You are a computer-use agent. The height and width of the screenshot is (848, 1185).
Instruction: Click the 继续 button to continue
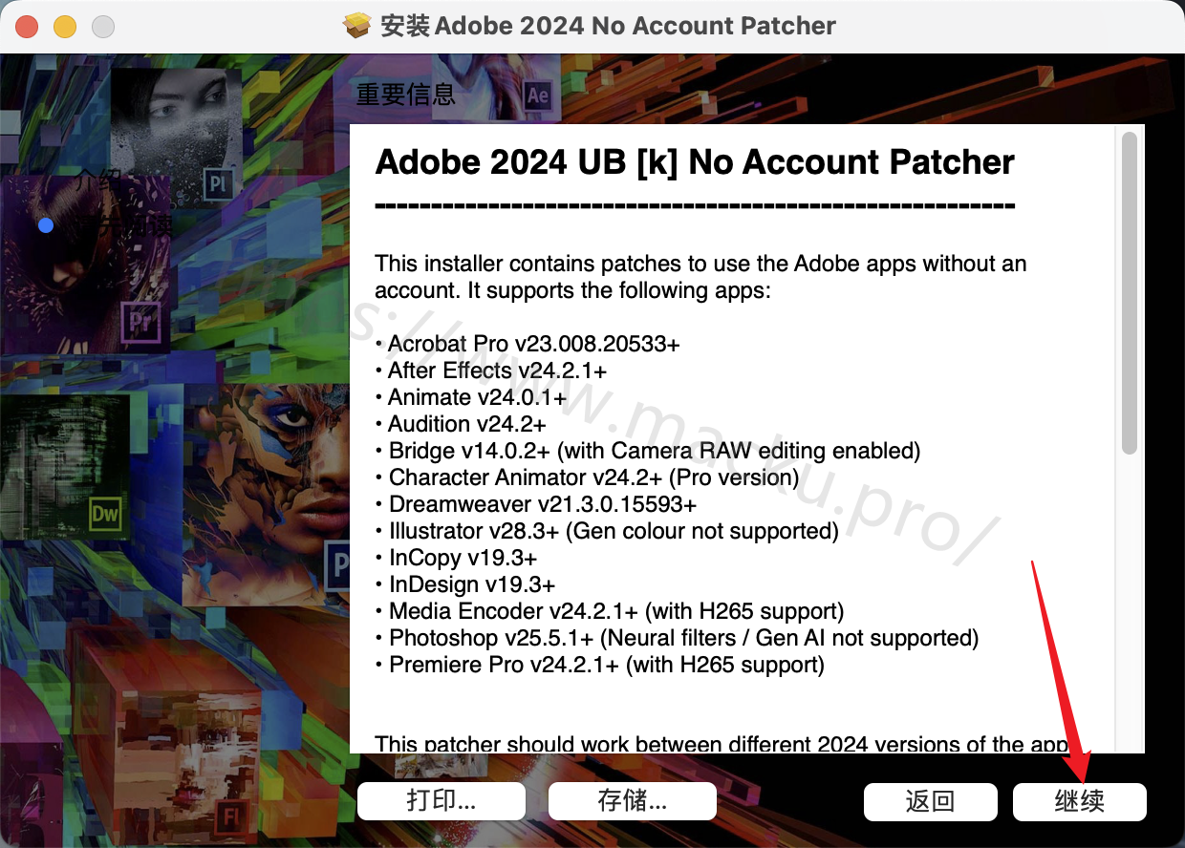point(1080,801)
